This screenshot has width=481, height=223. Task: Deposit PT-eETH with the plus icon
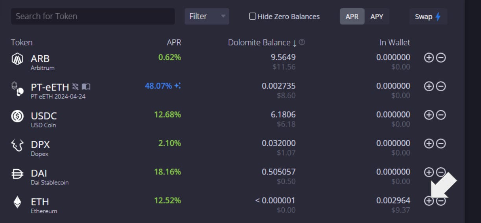pos(429,86)
